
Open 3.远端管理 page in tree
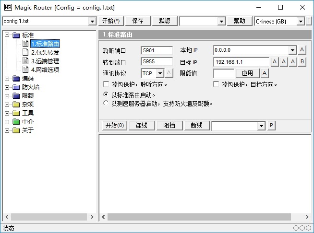pos(45,61)
